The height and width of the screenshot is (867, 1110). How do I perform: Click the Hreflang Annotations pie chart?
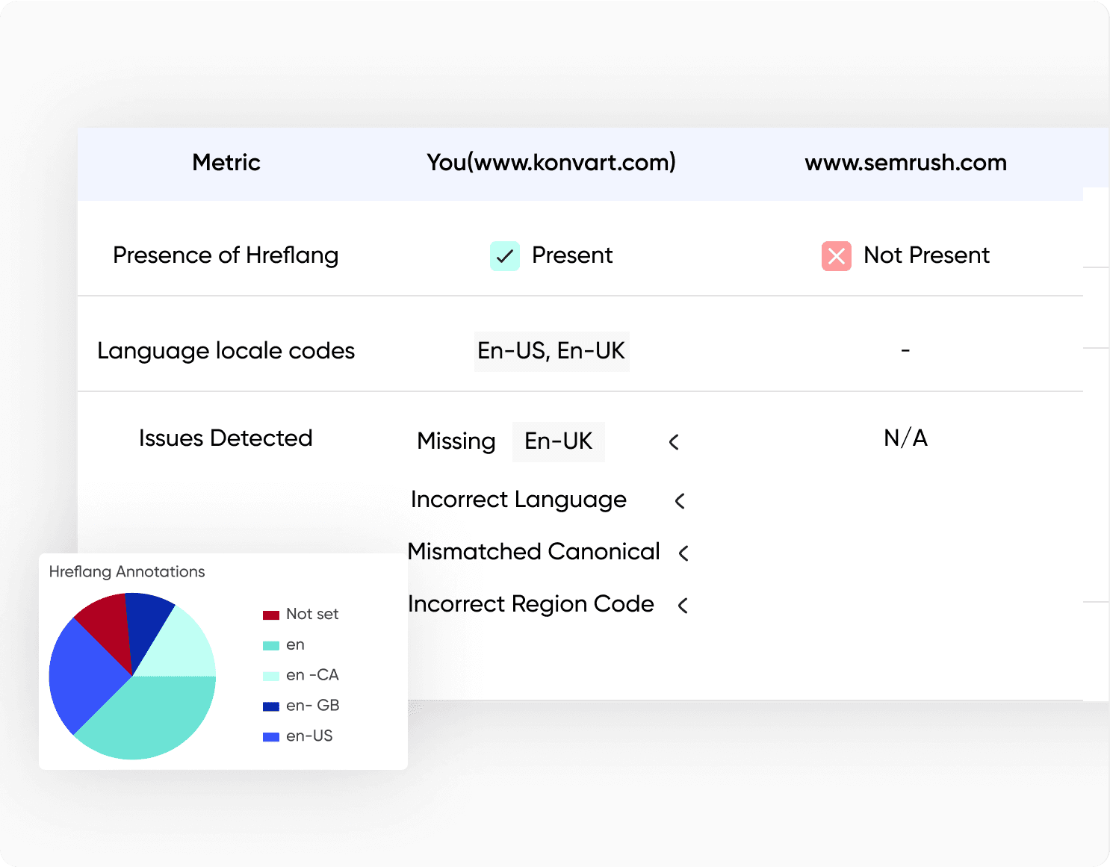(x=132, y=676)
